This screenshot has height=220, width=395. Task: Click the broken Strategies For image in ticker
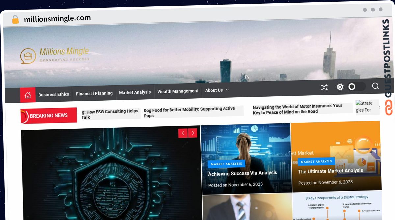(x=367, y=107)
